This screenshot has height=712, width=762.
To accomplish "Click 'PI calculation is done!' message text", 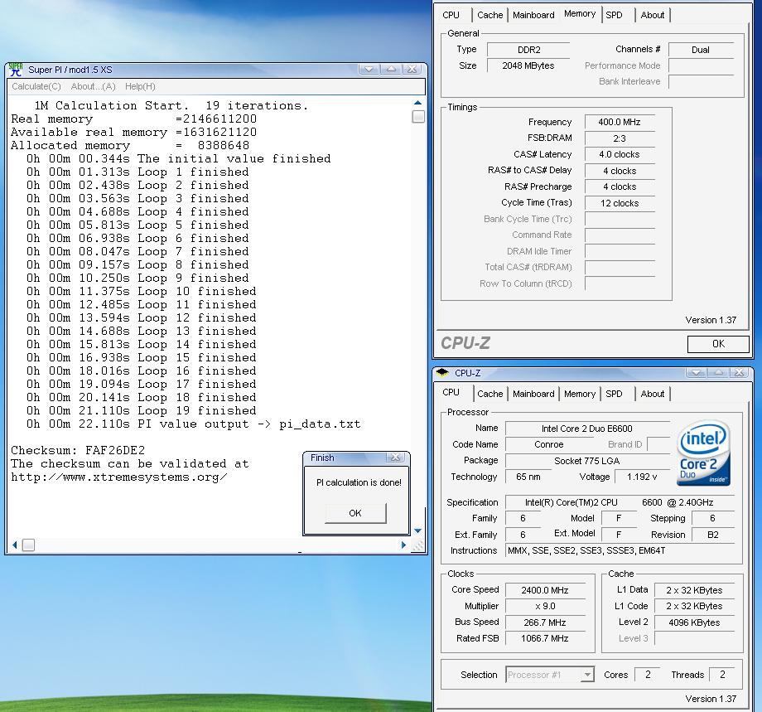I will coord(359,482).
